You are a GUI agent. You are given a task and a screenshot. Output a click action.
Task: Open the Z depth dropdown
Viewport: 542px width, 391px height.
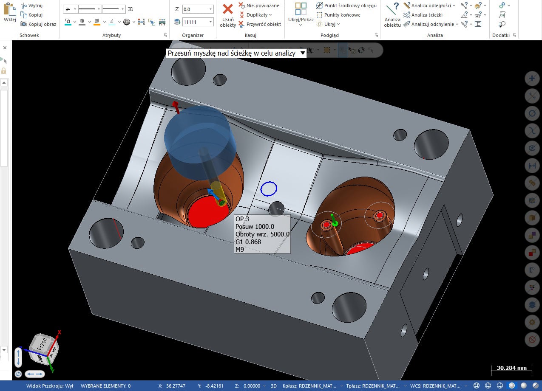[x=211, y=9]
